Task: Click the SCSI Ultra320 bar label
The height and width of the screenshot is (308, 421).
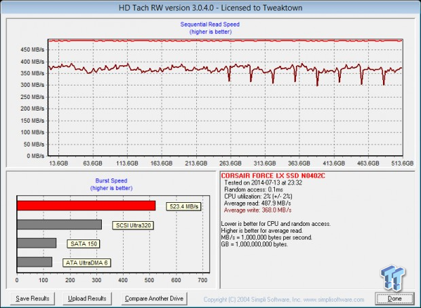Action: [x=133, y=225]
